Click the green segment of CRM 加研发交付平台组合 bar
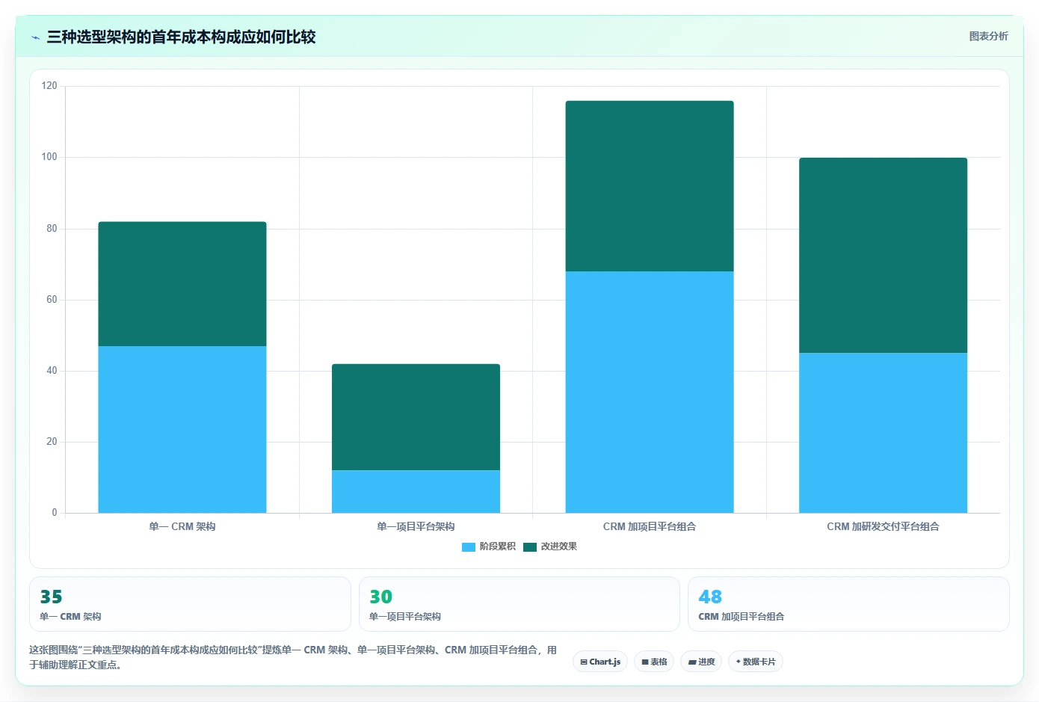 point(883,256)
